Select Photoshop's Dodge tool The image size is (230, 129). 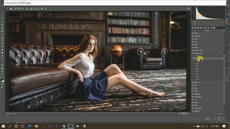point(2,53)
